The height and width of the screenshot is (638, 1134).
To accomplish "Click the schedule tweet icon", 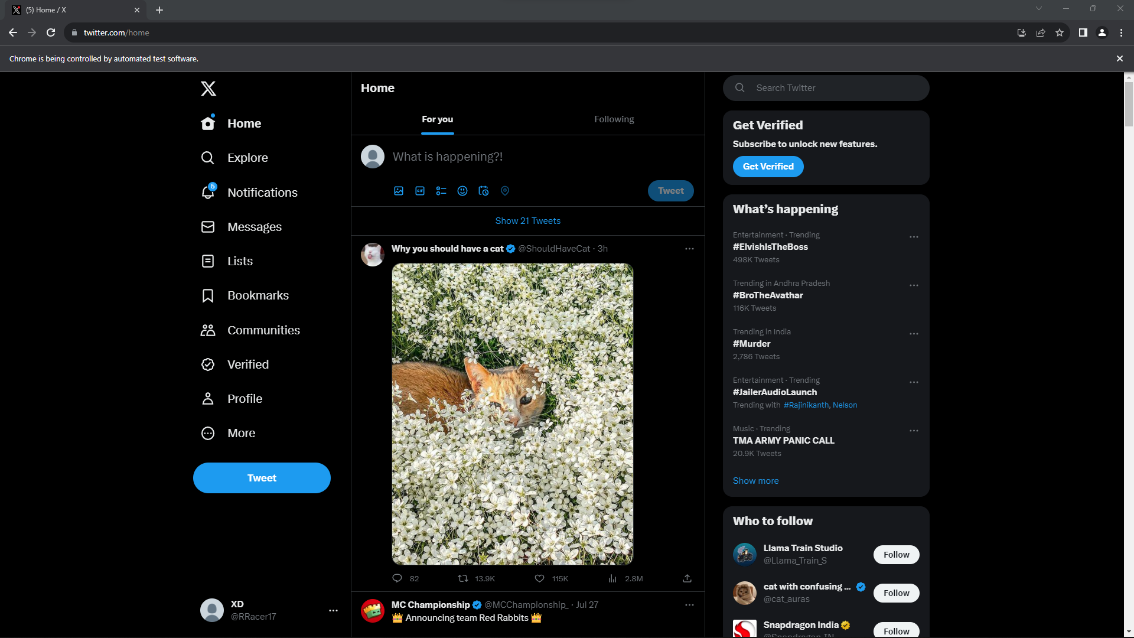I will click(x=484, y=191).
